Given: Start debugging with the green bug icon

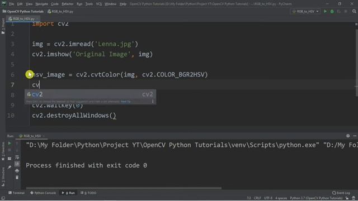Looking at the screenshot, I should [x=332, y=11].
